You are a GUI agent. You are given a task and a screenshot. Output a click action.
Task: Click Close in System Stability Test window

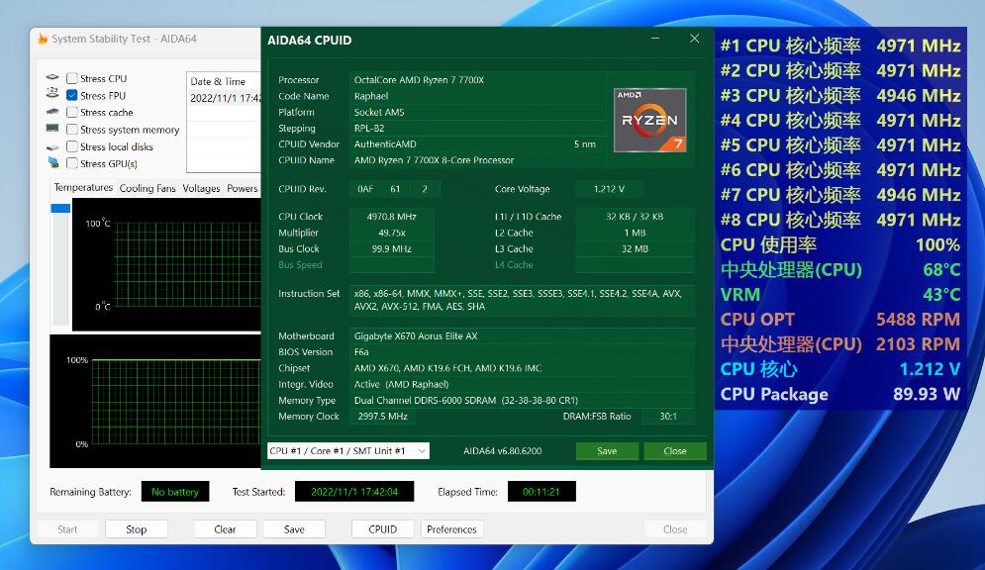click(675, 529)
